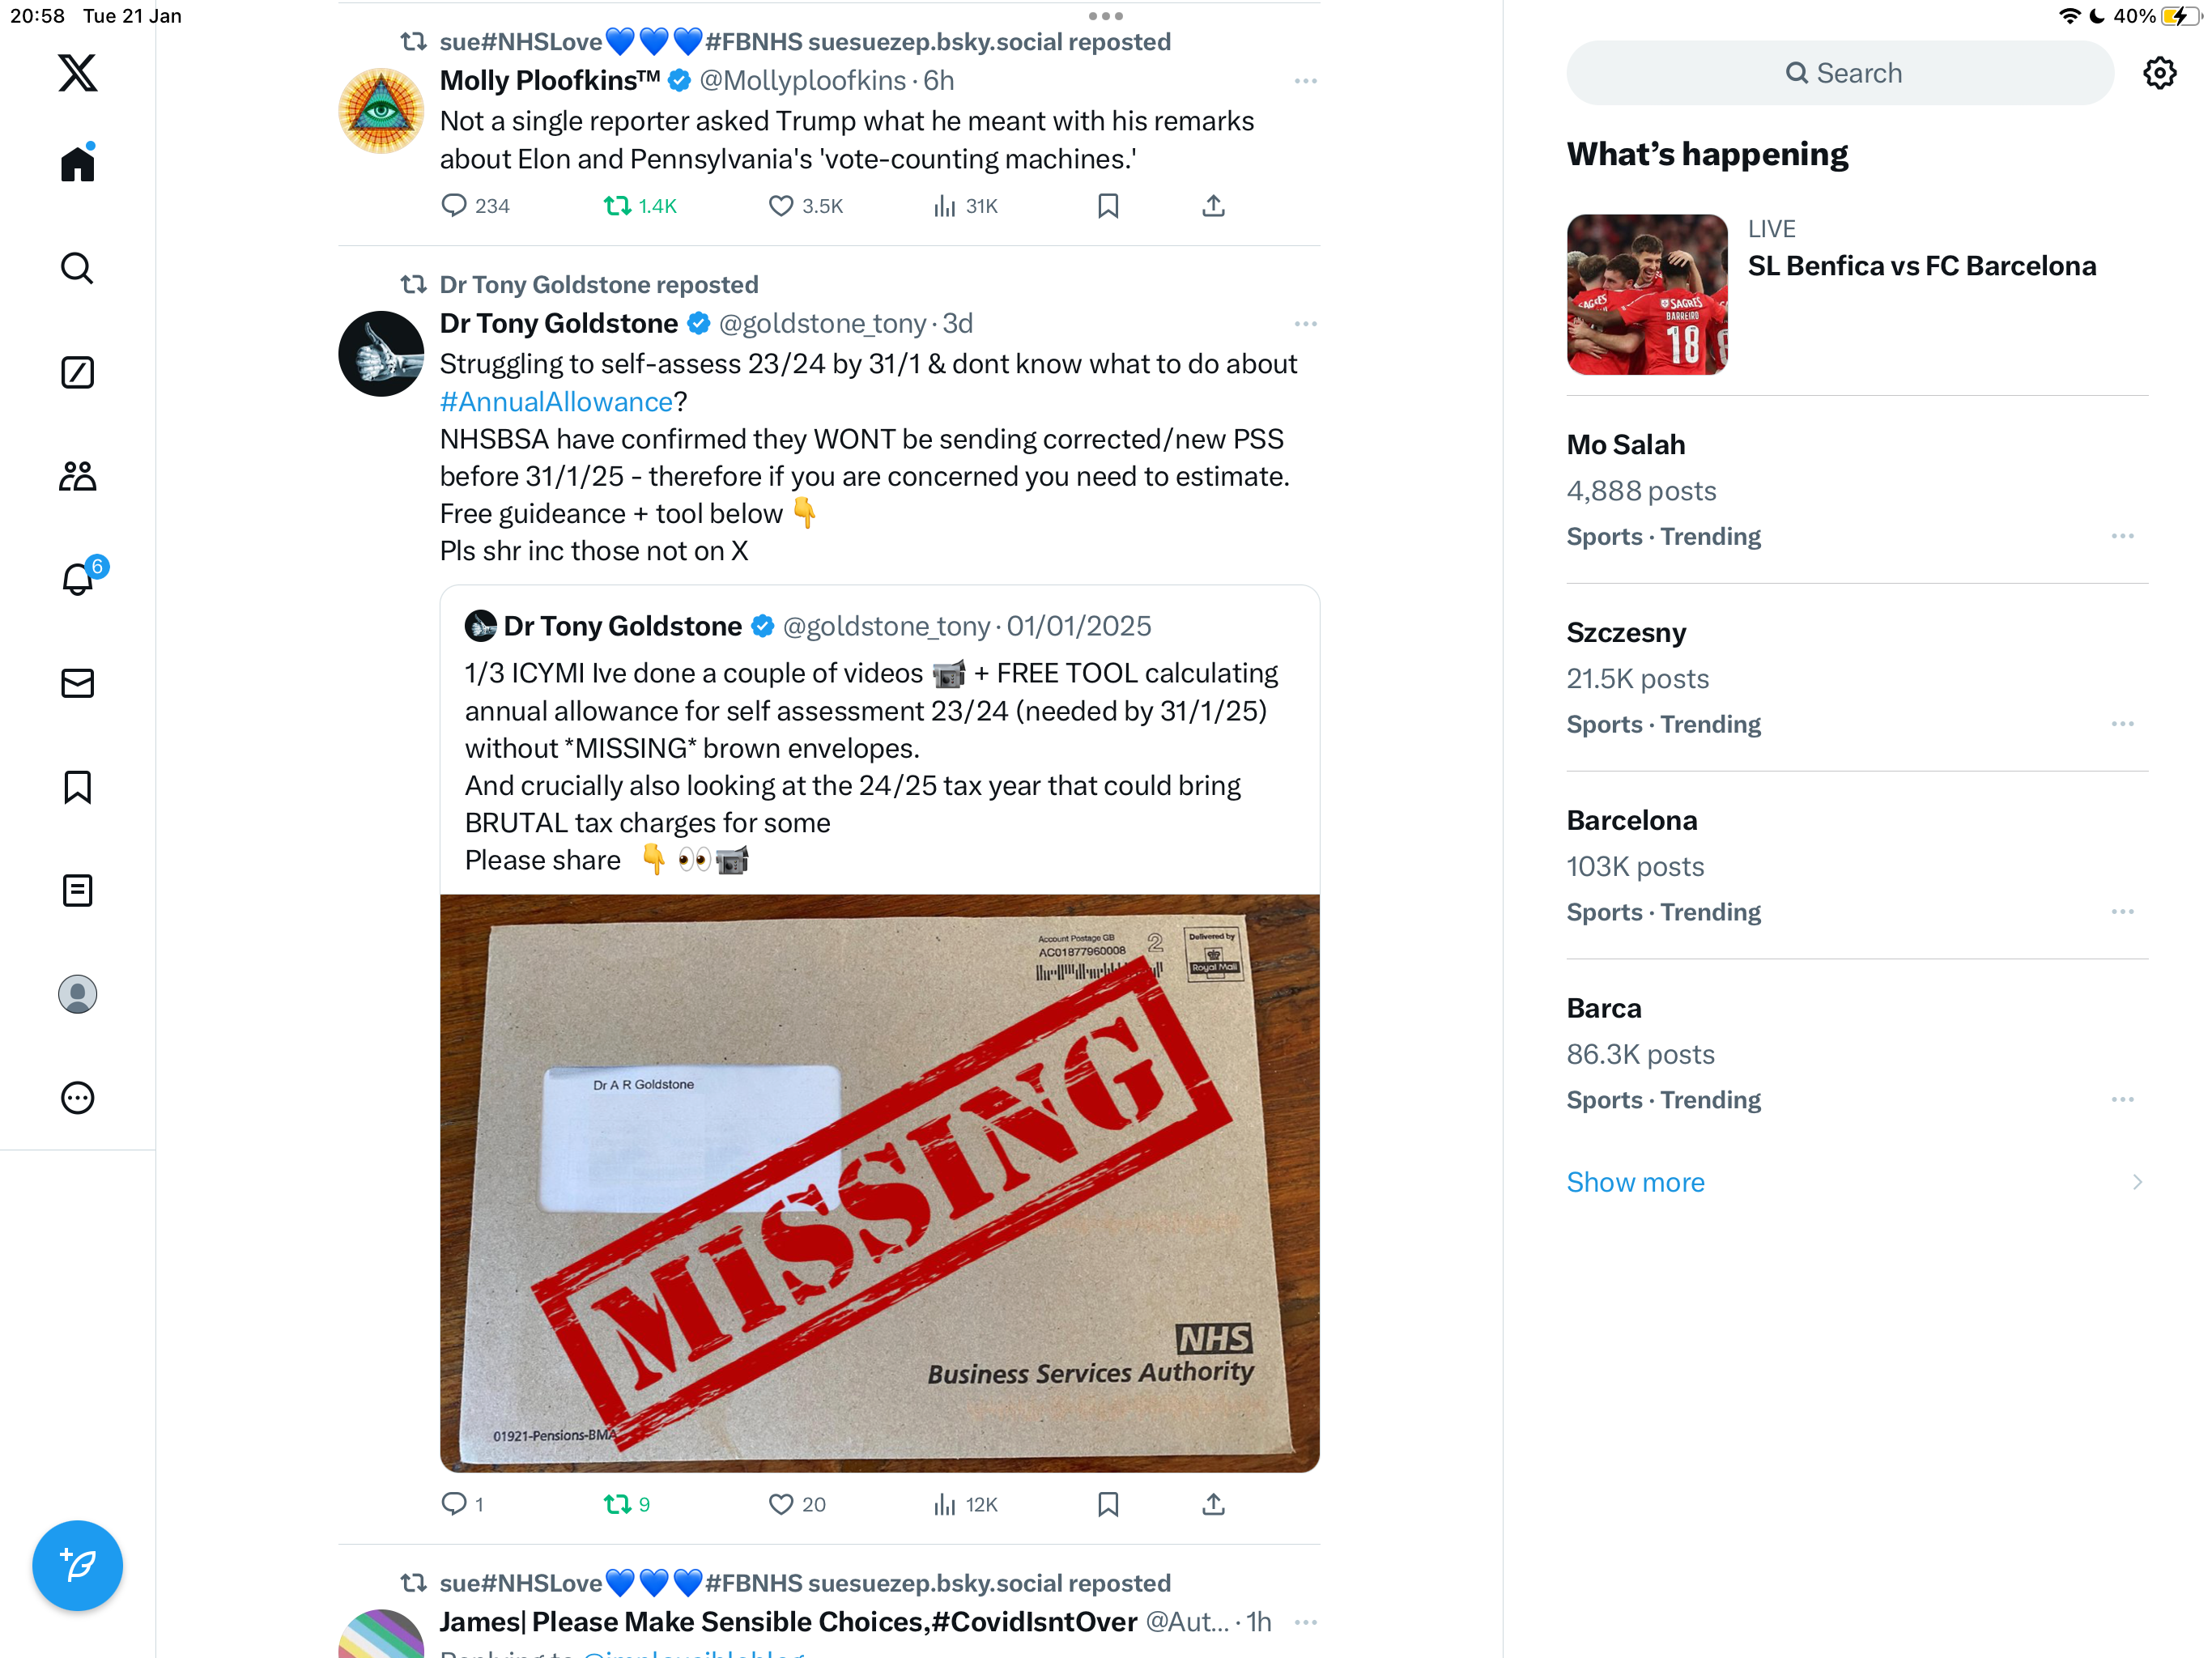Expand Show more trends chevron
The width and height of the screenshot is (2212, 1658).
(x=2137, y=1182)
